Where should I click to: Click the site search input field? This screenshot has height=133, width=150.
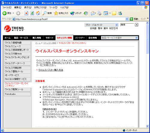(127, 25)
